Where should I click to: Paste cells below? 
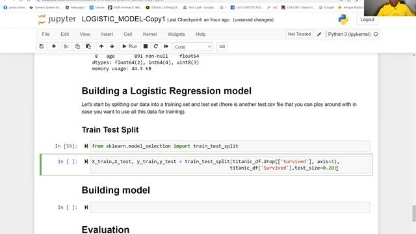tap(88, 46)
